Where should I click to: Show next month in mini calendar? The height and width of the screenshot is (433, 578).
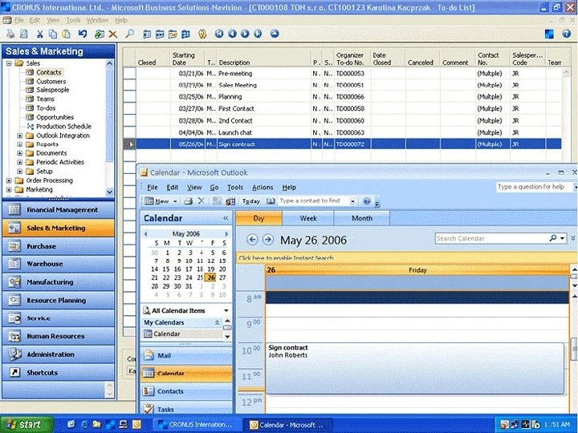(226, 234)
